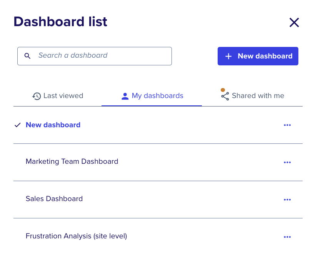Create a New dashboard with the blue button
The height and width of the screenshot is (253, 313).
tap(258, 56)
